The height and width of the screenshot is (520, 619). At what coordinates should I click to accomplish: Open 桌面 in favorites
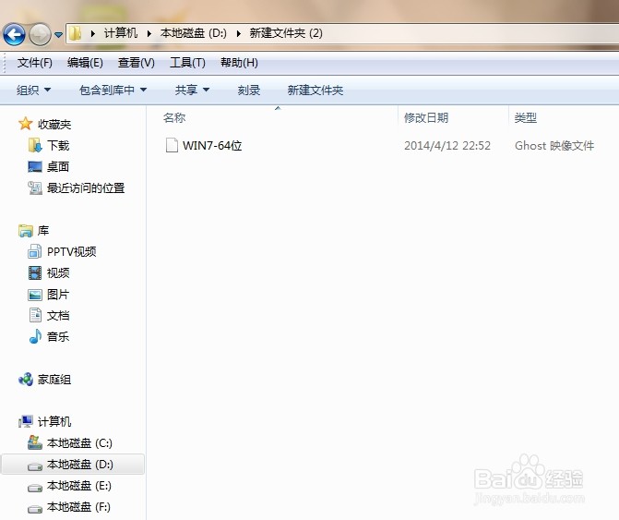(x=58, y=167)
